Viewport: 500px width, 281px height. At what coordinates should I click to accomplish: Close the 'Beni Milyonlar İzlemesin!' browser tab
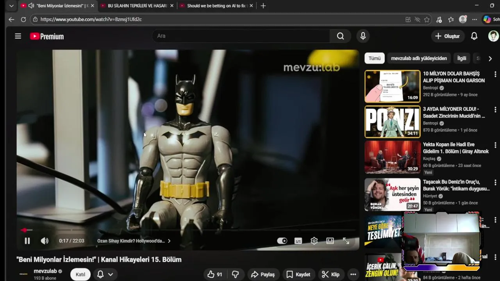tap(93, 6)
